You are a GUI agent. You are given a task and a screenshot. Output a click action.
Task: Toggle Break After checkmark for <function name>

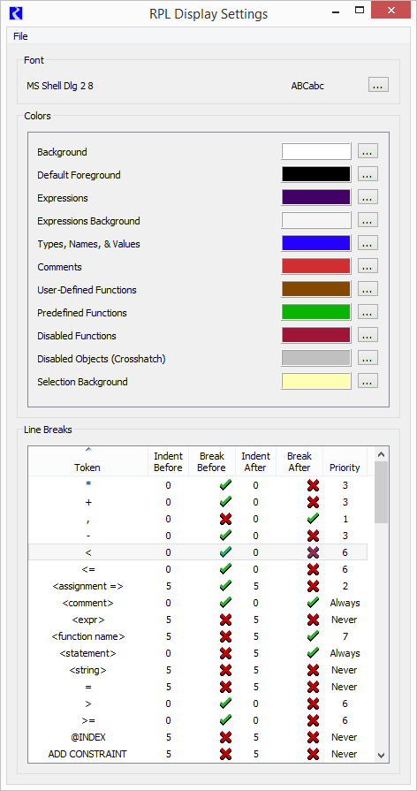(x=313, y=636)
